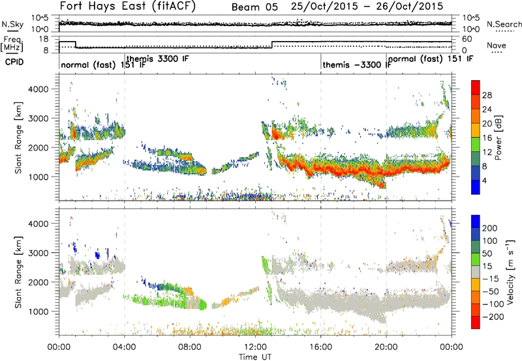Click the date range '25/Oct/2015 – 26/Oct/2015'
522x361 pixels.
pyautogui.click(x=367, y=7)
